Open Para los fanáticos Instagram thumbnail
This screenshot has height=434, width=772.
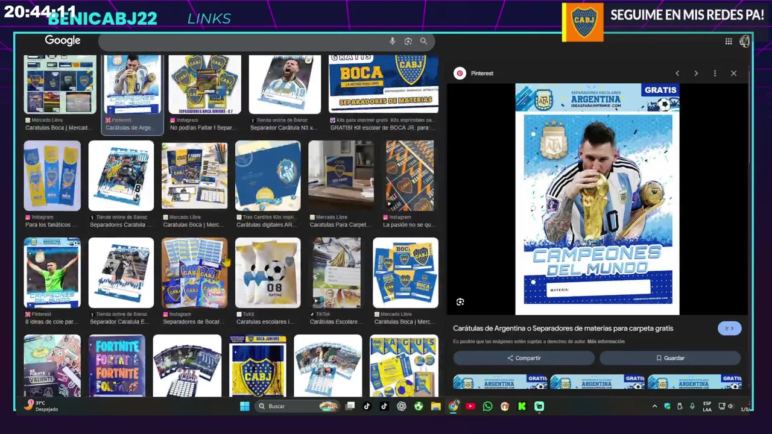click(52, 175)
